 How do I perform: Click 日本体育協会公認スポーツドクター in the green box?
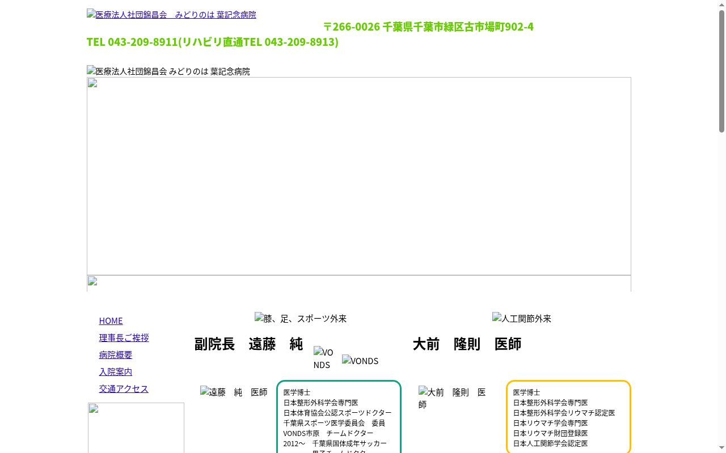coord(337,413)
